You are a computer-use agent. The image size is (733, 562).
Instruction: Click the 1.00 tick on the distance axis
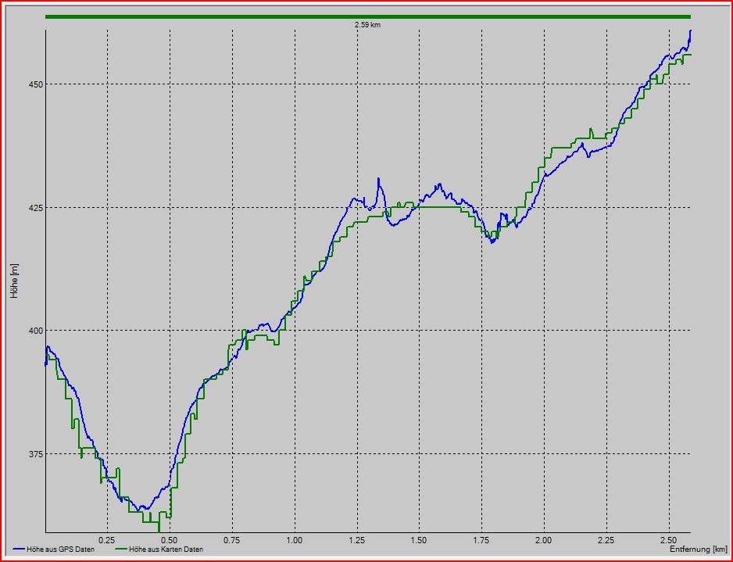[294, 540]
